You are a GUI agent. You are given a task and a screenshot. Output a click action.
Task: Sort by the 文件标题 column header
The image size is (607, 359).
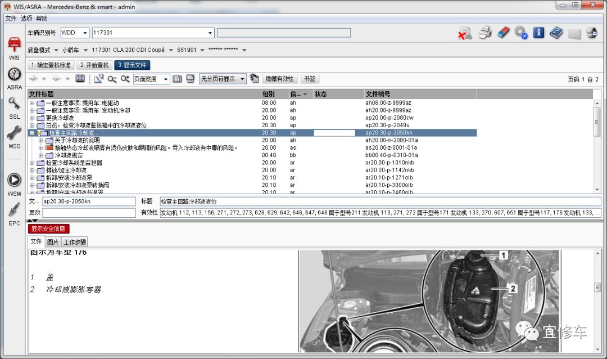click(144, 94)
